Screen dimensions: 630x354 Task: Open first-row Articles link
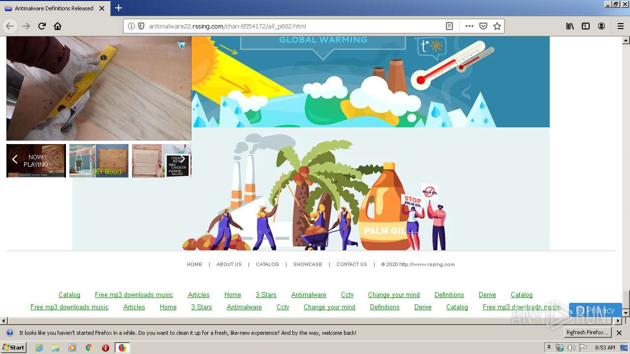(199, 295)
